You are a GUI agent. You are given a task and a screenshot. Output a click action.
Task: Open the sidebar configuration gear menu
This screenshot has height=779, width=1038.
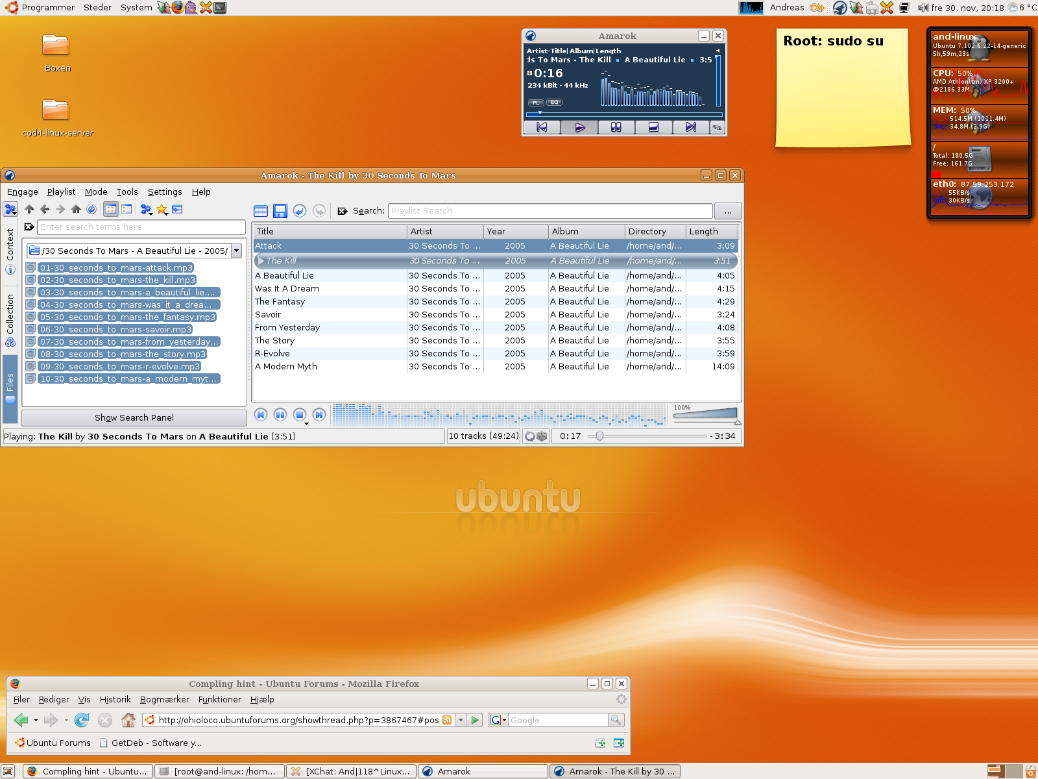[x=10, y=209]
